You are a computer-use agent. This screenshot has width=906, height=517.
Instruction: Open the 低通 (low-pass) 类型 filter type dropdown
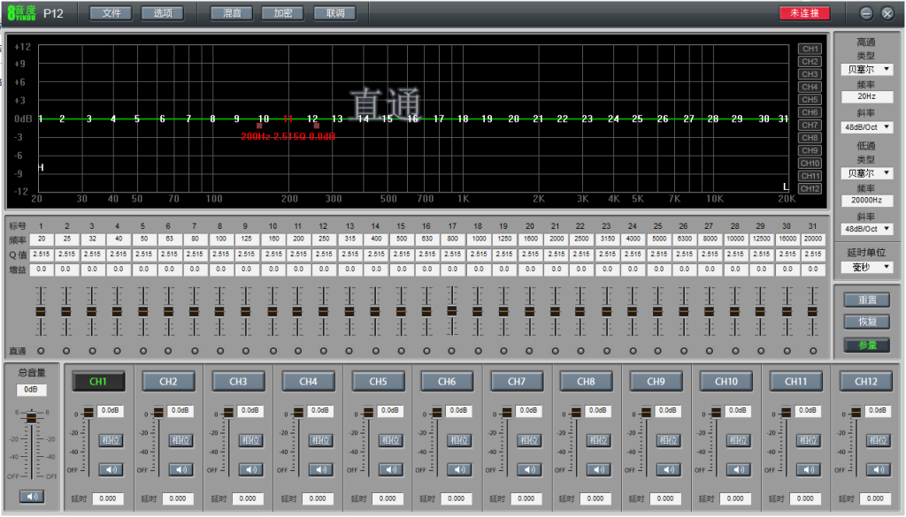point(867,173)
